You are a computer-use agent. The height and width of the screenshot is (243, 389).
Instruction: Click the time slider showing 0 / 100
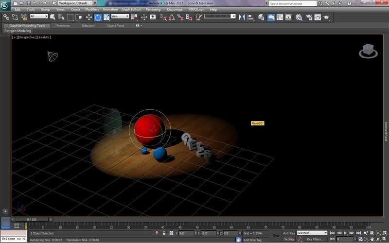pyautogui.click(x=32, y=220)
